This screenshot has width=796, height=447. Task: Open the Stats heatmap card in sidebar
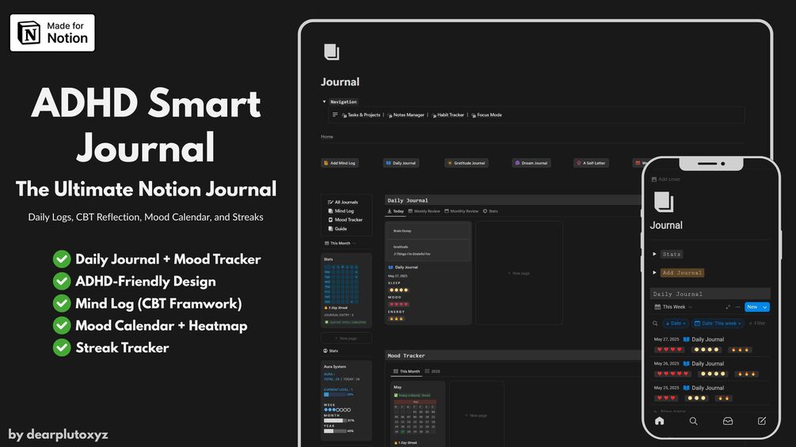click(x=346, y=290)
